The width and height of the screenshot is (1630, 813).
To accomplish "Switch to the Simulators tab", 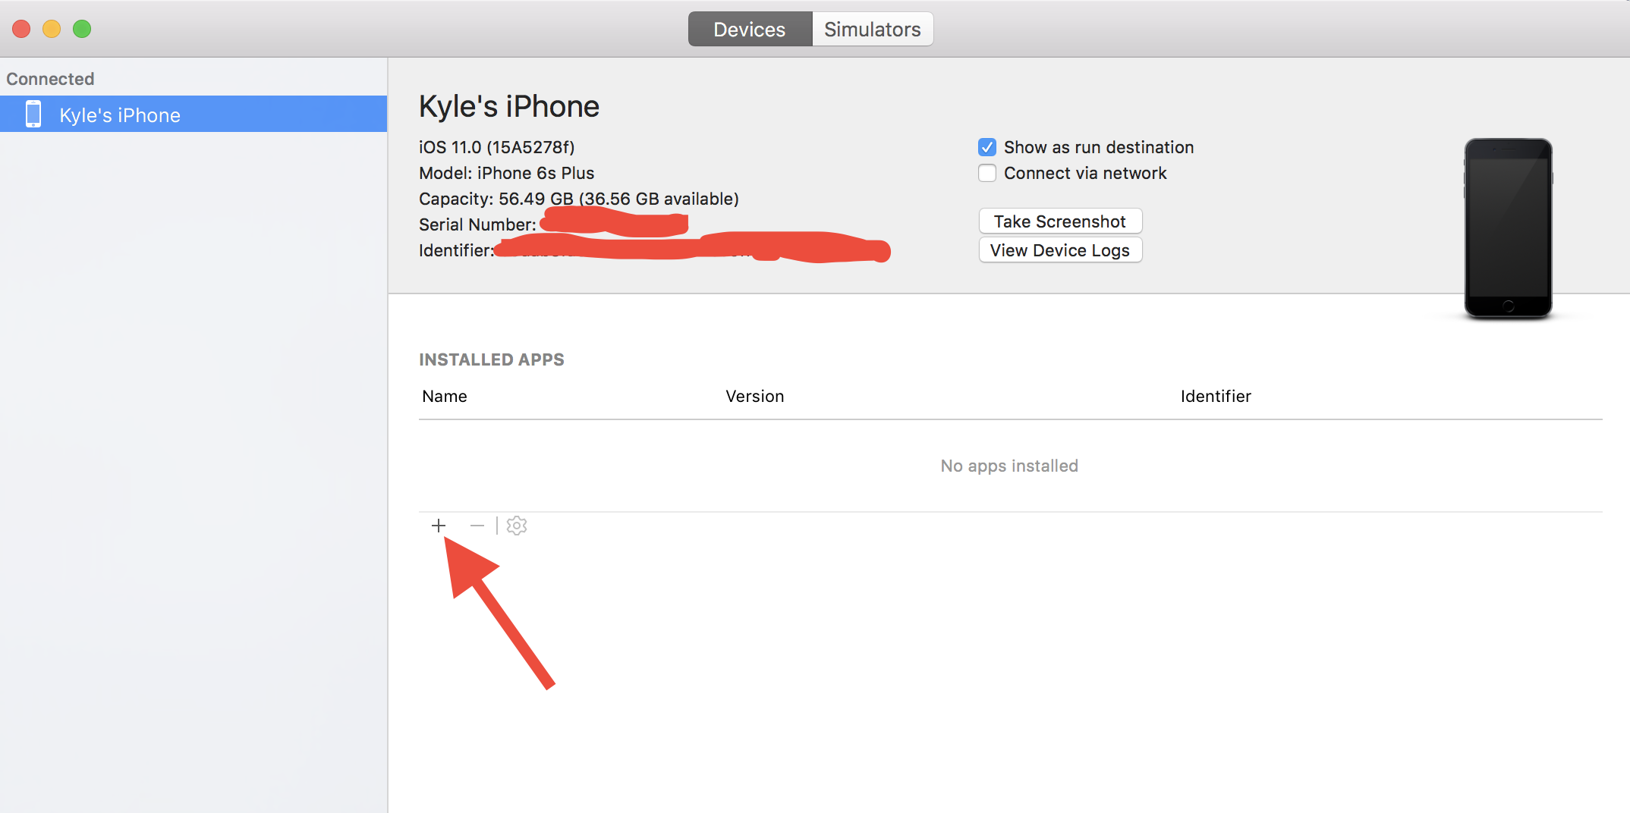I will 873,29.
